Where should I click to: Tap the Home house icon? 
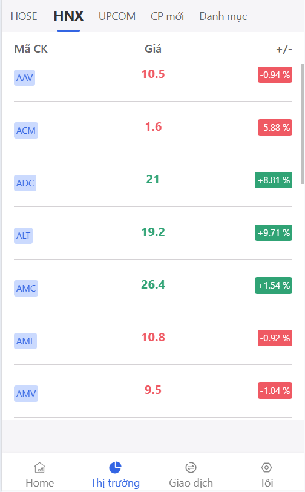[x=39, y=468]
